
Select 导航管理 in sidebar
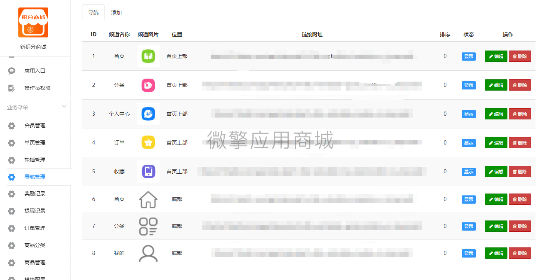point(35,177)
